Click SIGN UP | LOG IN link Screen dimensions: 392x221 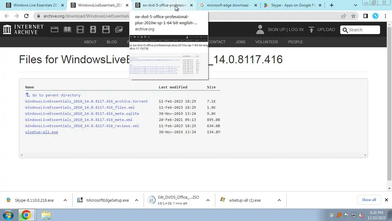click(285, 29)
